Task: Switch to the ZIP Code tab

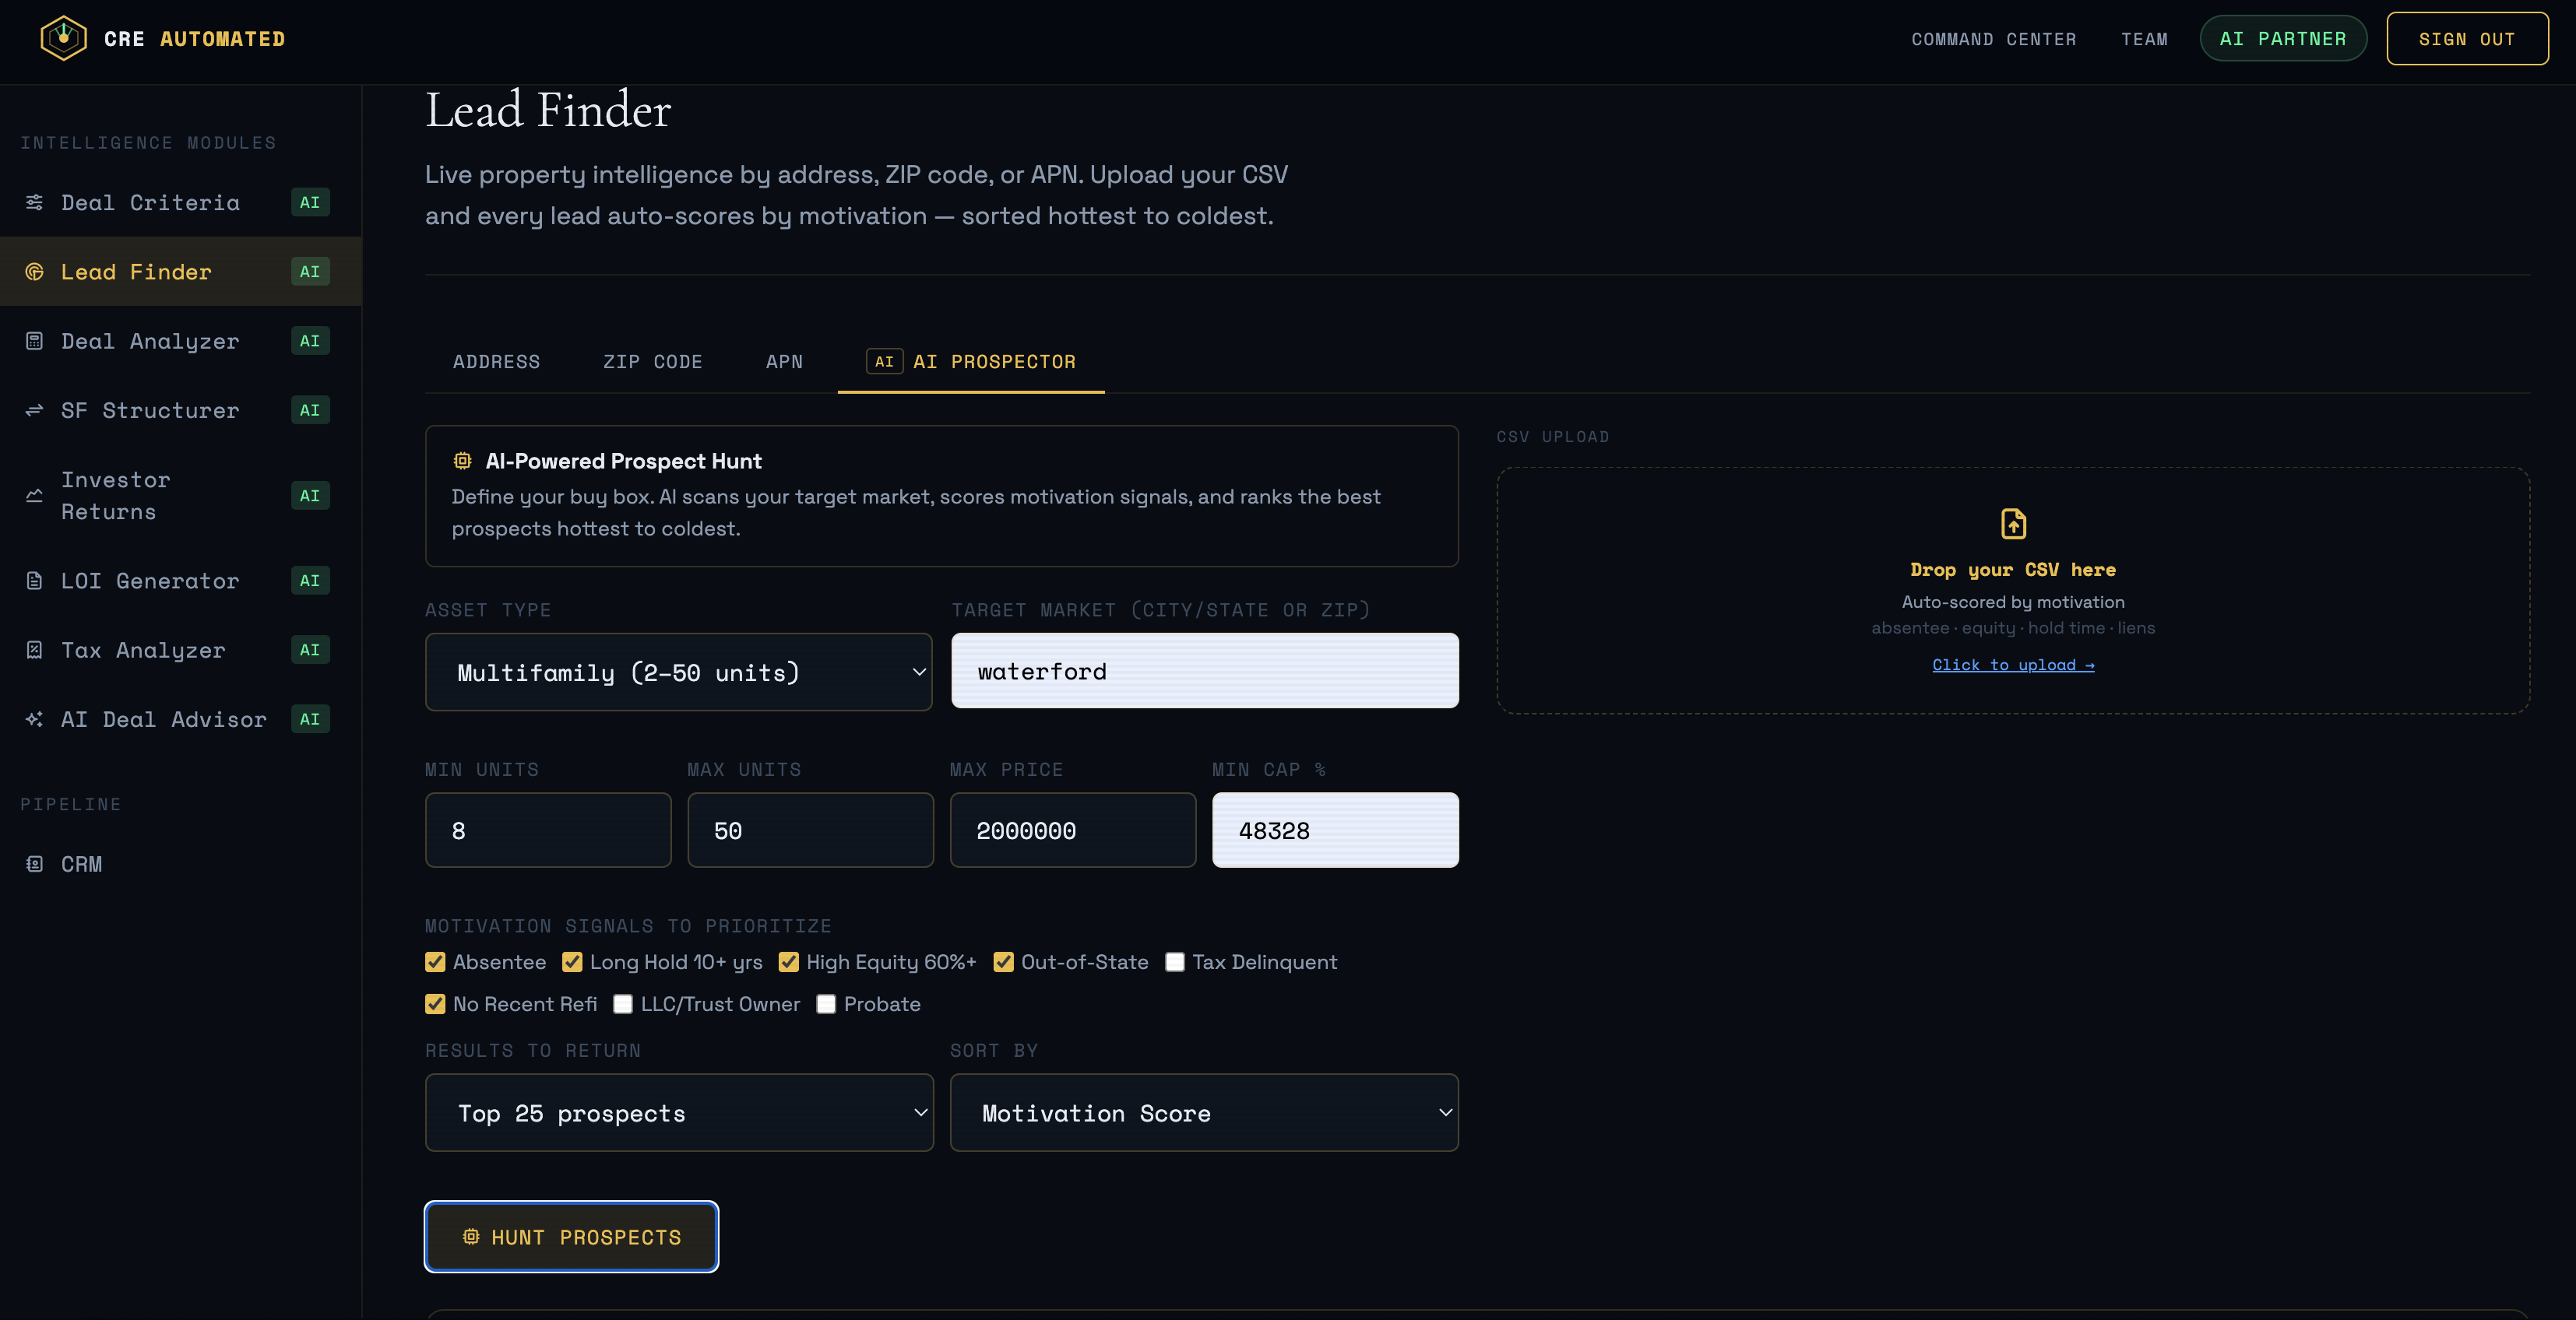Action: 653,362
